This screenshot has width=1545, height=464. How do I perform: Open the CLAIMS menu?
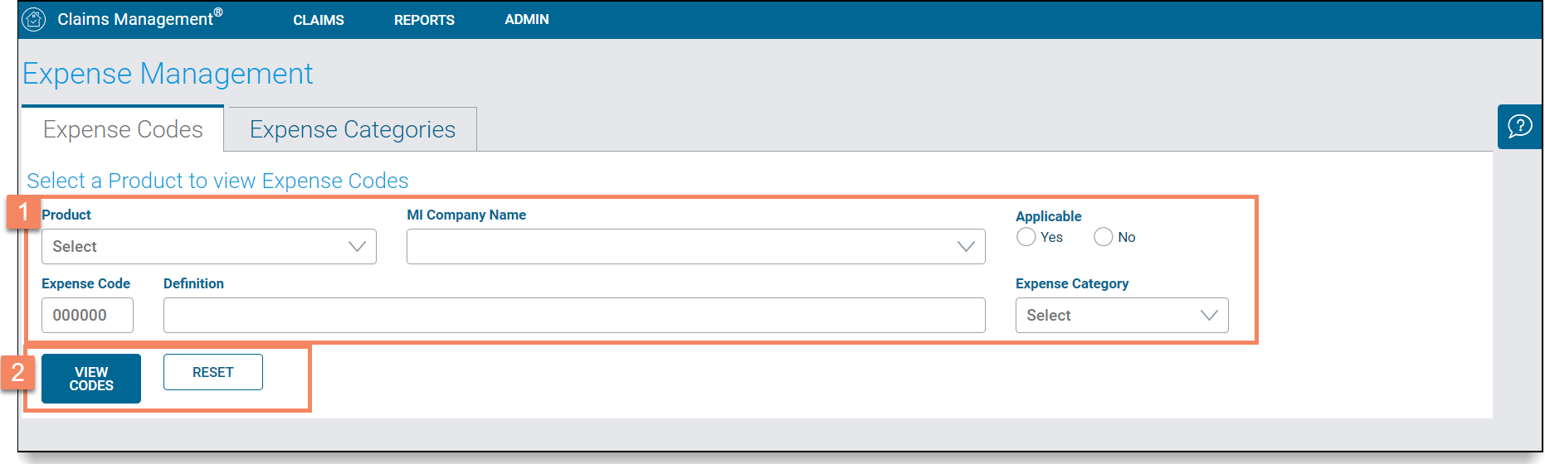[x=319, y=20]
